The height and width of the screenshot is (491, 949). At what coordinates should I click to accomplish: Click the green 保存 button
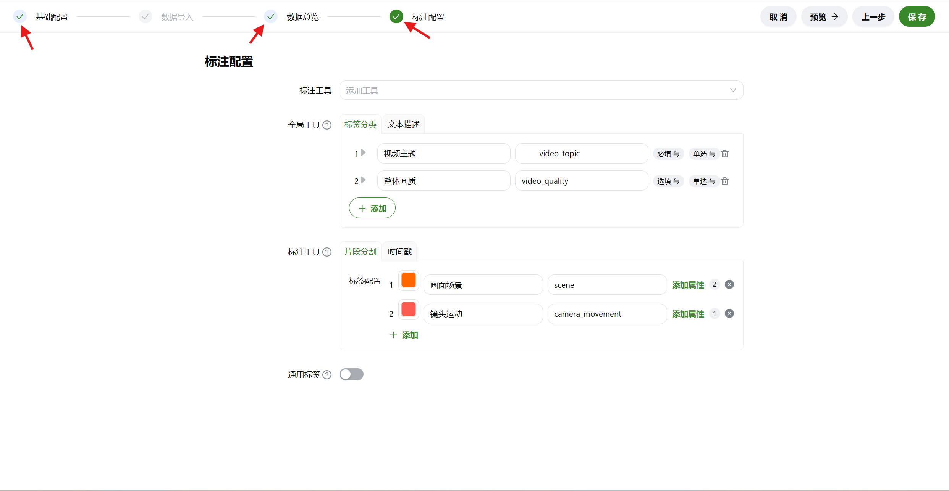coord(917,17)
